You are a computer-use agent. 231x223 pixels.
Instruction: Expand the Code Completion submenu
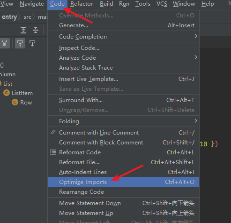123,37
